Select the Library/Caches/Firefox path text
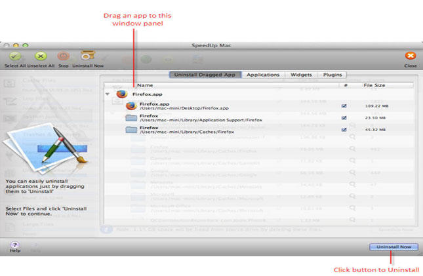Screen dimensions: 423x276 [x=187, y=132]
